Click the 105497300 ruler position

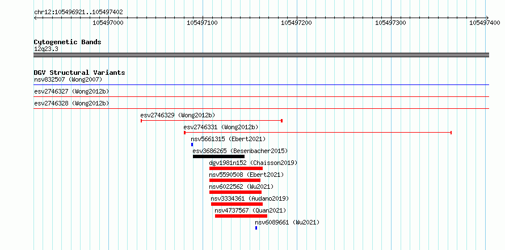(x=391, y=23)
